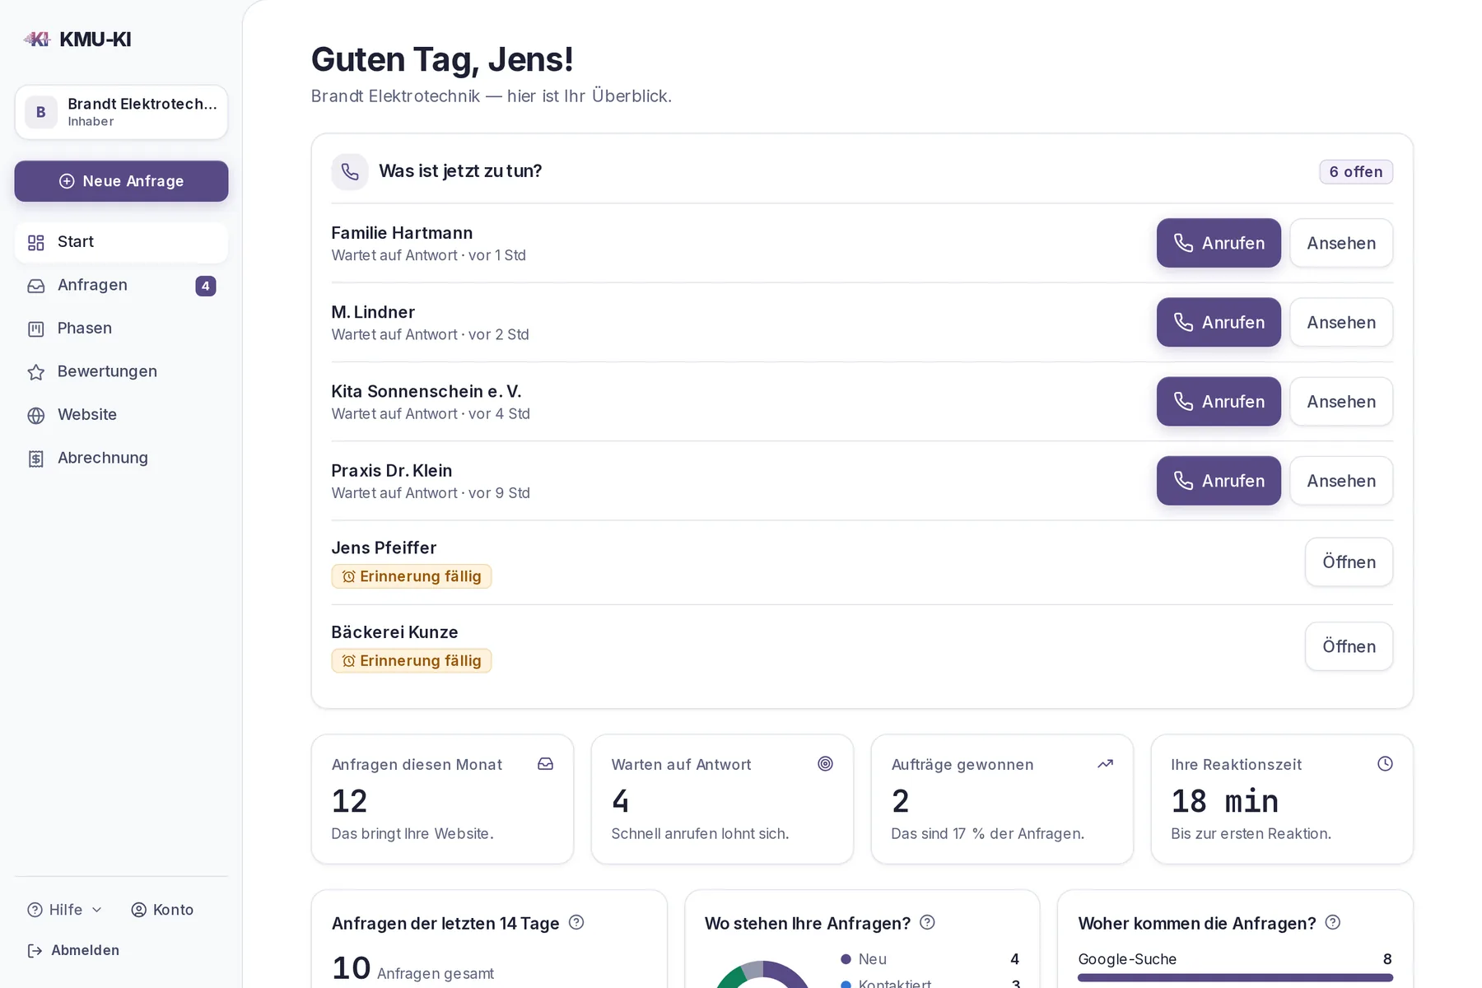Expand the Hilfe dropdown menu

coord(65,910)
